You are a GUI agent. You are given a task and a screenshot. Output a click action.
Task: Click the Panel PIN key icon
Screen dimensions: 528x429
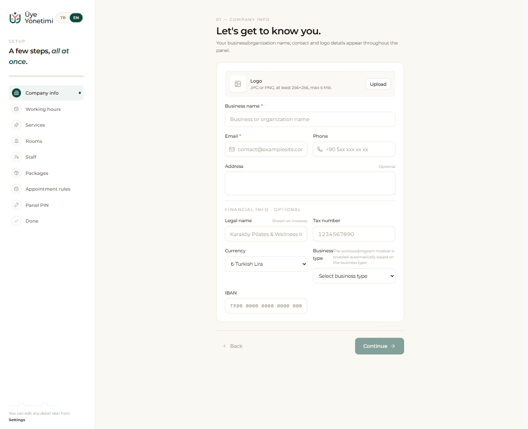tap(17, 205)
